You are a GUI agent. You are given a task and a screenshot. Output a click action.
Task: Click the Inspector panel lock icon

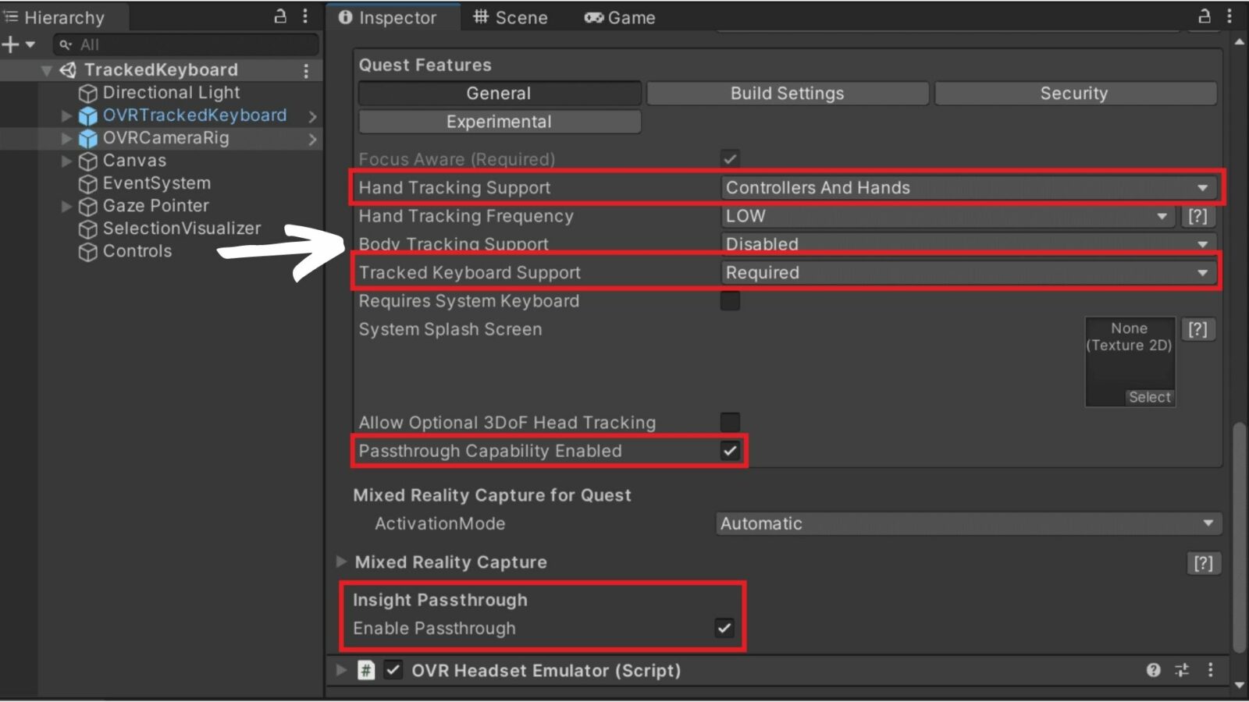pos(1205,16)
